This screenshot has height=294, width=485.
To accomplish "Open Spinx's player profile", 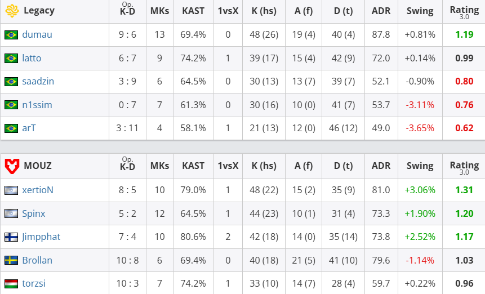I will click(x=34, y=214).
